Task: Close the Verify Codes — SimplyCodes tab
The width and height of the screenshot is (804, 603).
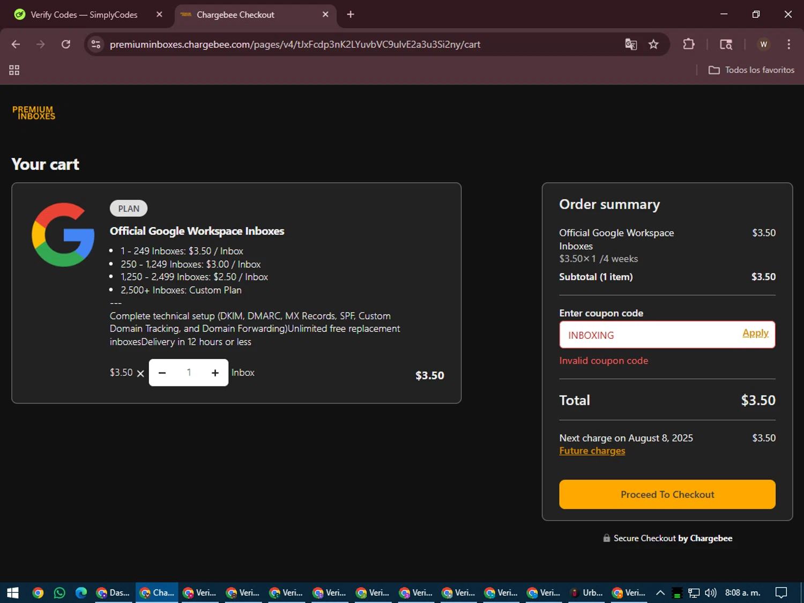Action: pos(159,14)
